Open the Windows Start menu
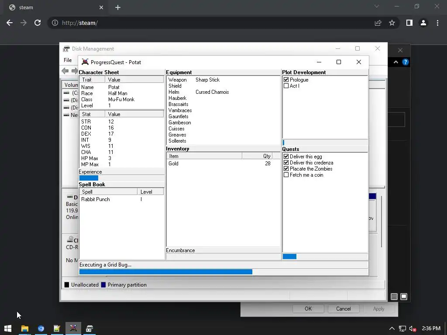 [8, 328]
